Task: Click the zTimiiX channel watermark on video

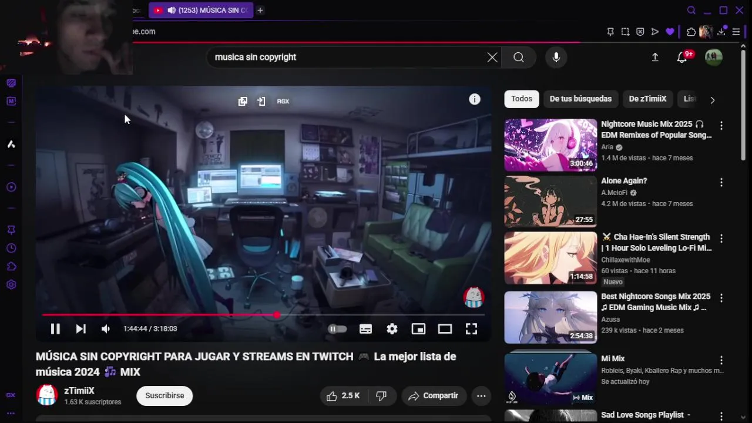Action: 474,297
